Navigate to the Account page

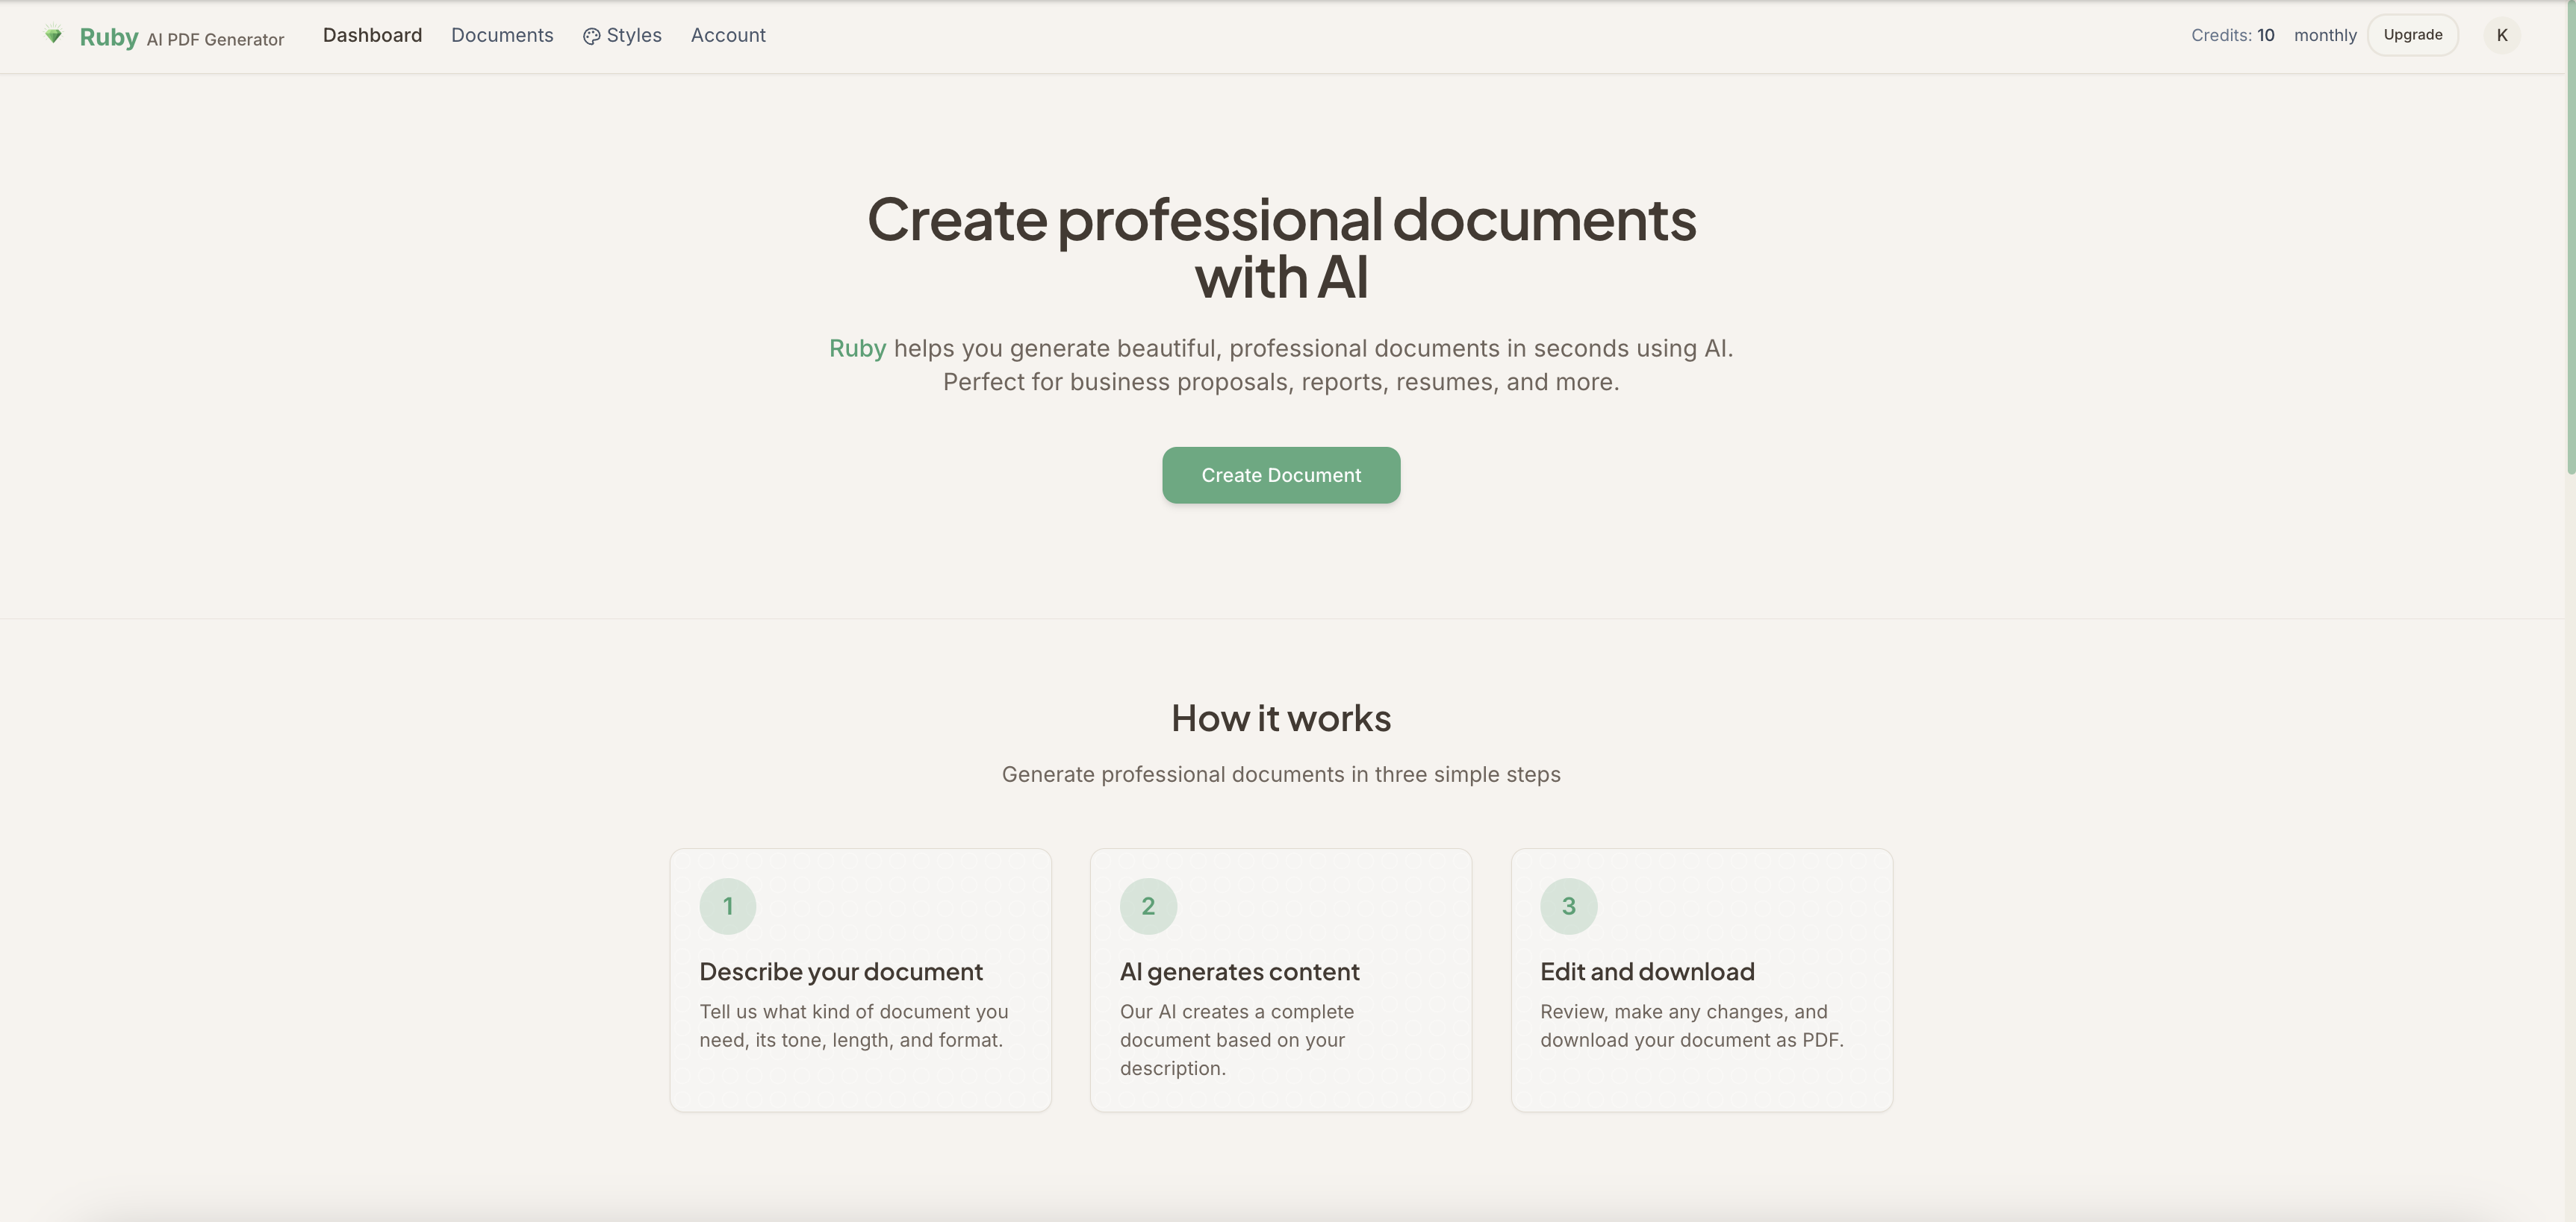pos(728,35)
